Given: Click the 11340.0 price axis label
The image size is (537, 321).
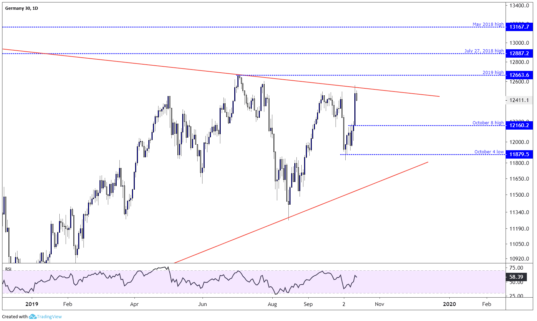Looking at the screenshot, I should (x=519, y=212).
